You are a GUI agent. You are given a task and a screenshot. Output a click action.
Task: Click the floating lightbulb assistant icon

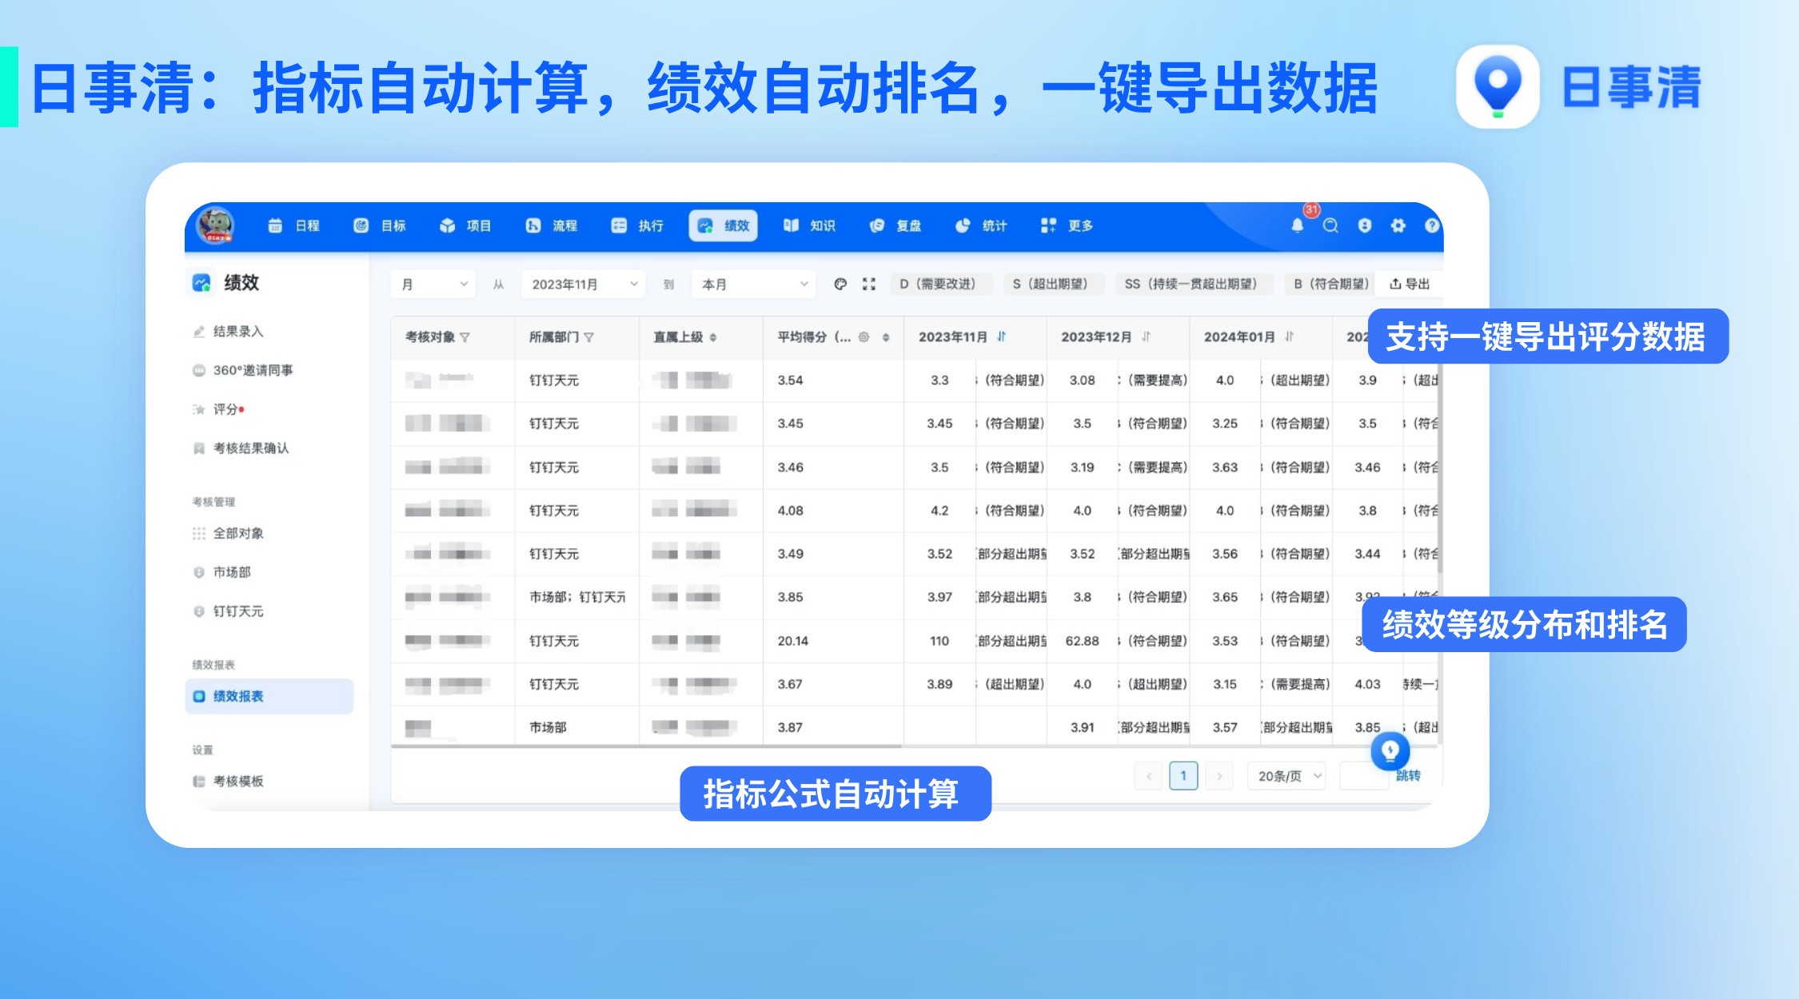[1390, 750]
